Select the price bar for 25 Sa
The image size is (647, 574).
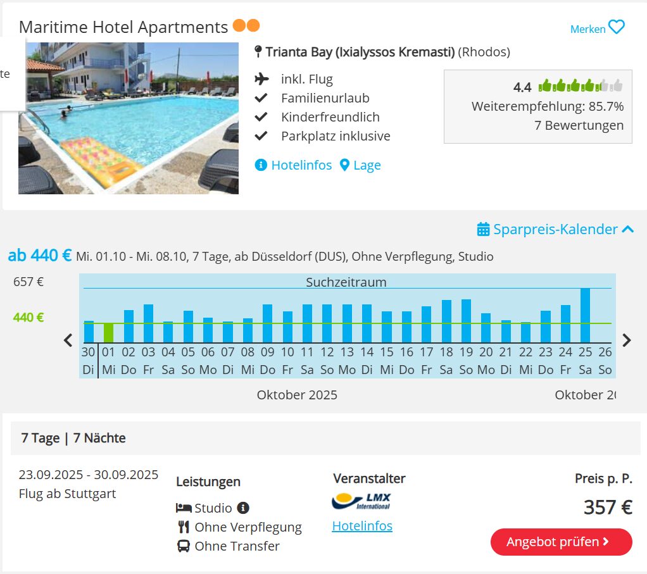coord(585,315)
